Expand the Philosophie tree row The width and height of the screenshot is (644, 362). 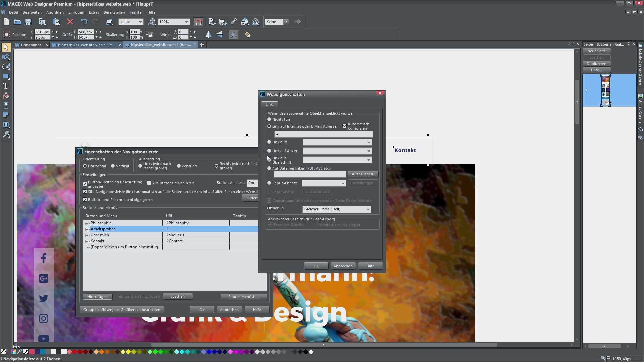click(x=87, y=223)
